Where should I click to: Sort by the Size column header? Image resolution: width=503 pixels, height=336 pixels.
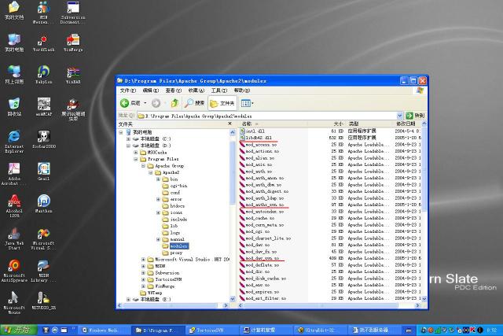pos(326,124)
